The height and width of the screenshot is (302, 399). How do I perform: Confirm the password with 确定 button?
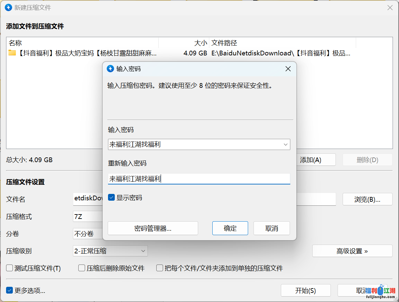[230, 228]
